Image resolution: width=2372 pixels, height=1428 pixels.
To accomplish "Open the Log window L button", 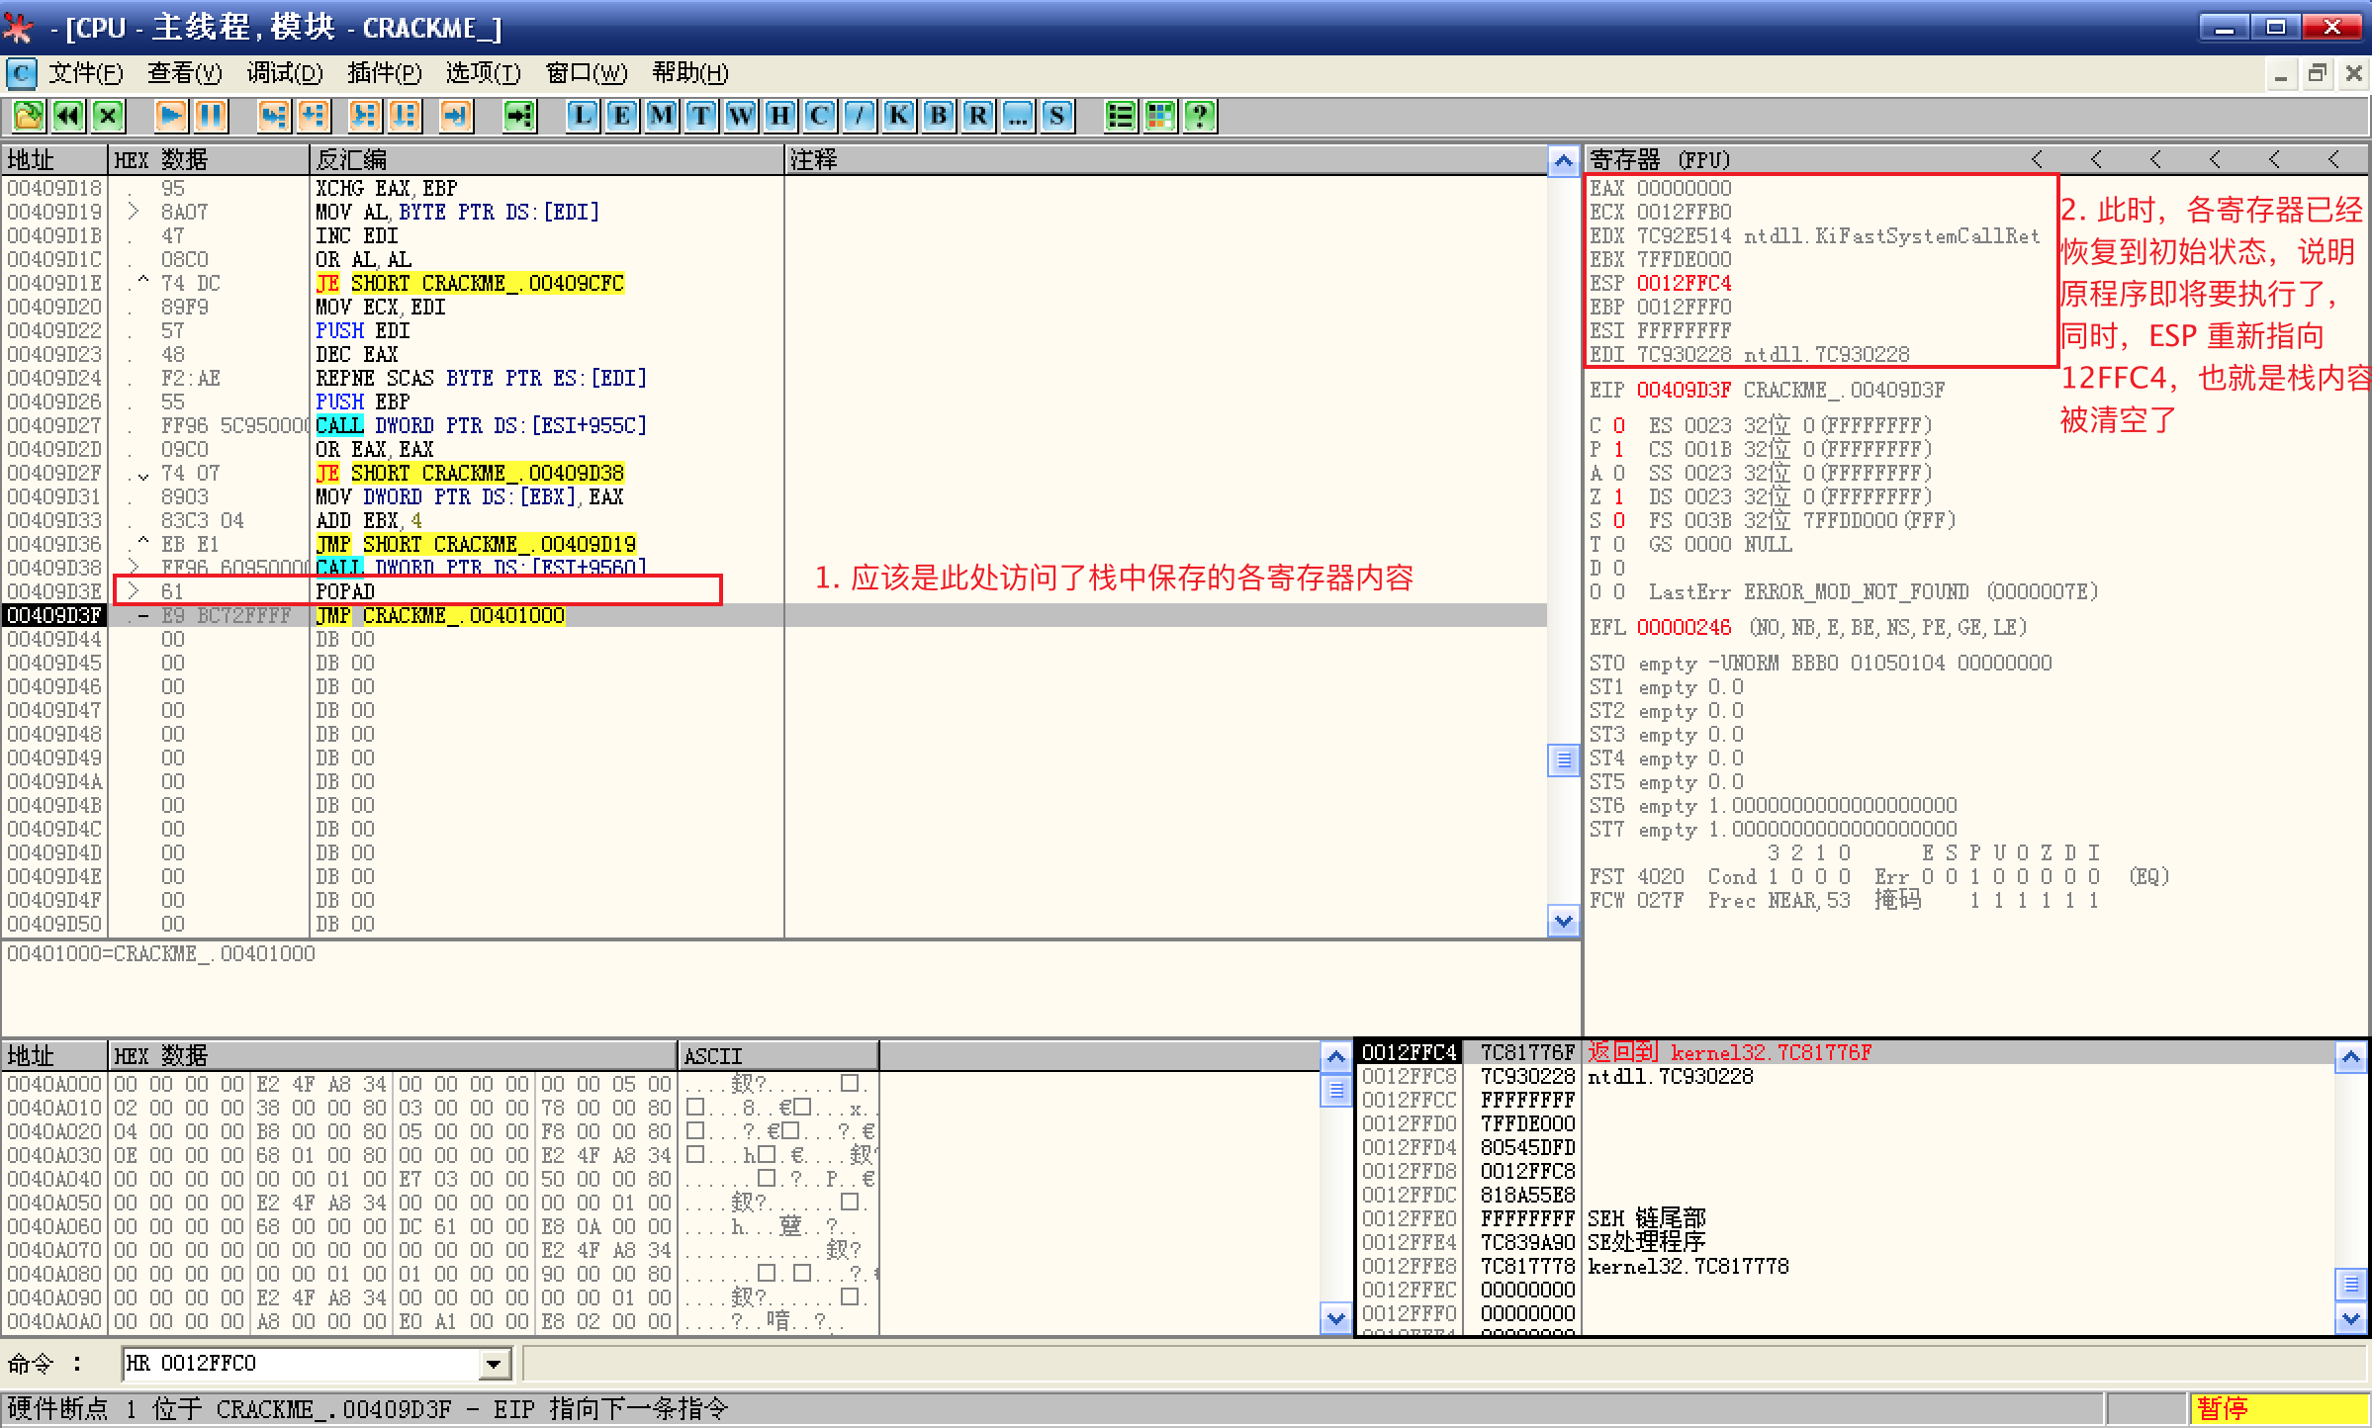I will (583, 116).
